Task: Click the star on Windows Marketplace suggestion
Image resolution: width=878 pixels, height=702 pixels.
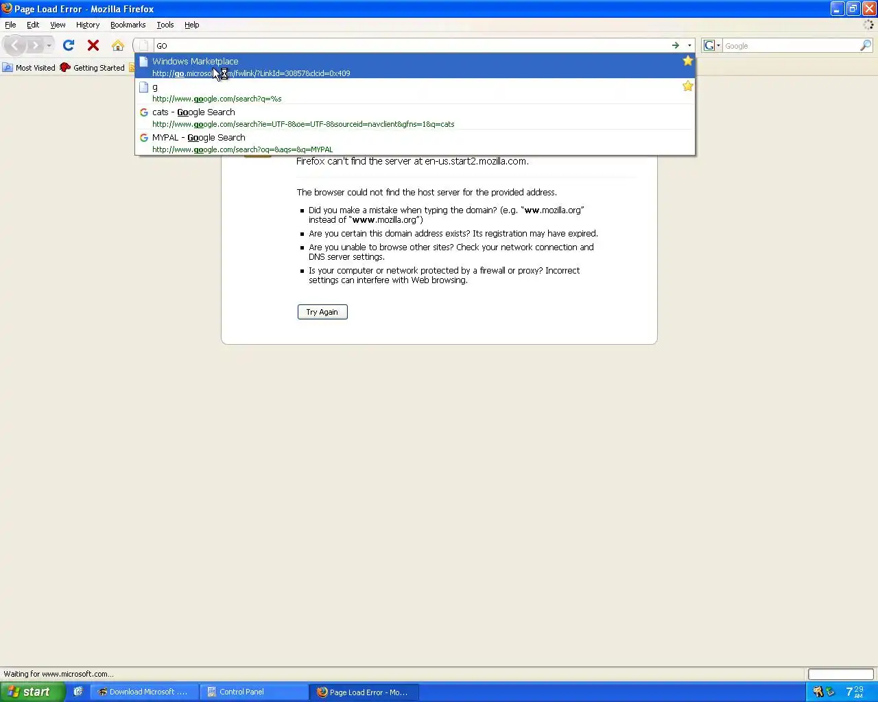Action: point(687,61)
